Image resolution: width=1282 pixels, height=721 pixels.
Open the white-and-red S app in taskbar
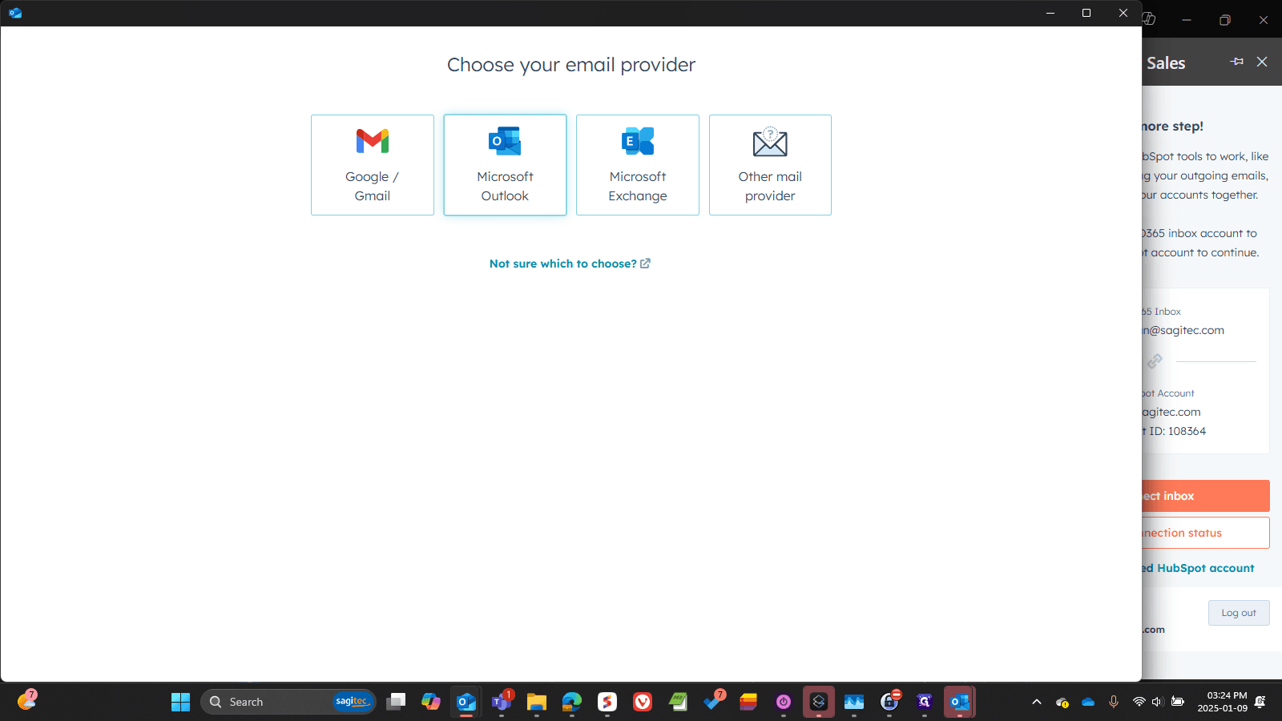click(x=607, y=702)
